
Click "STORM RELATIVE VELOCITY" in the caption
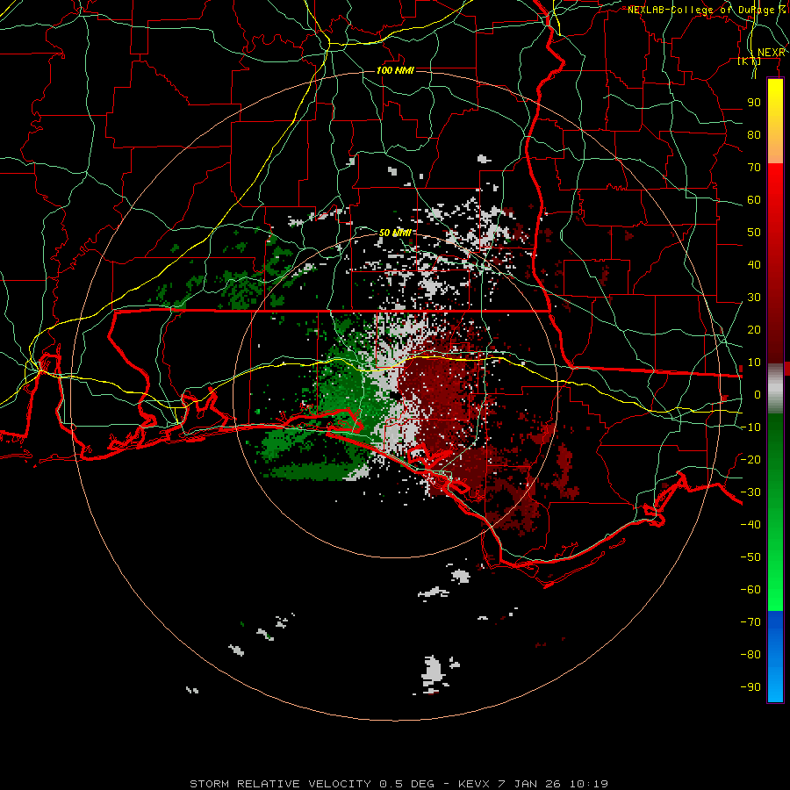(280, 784)
